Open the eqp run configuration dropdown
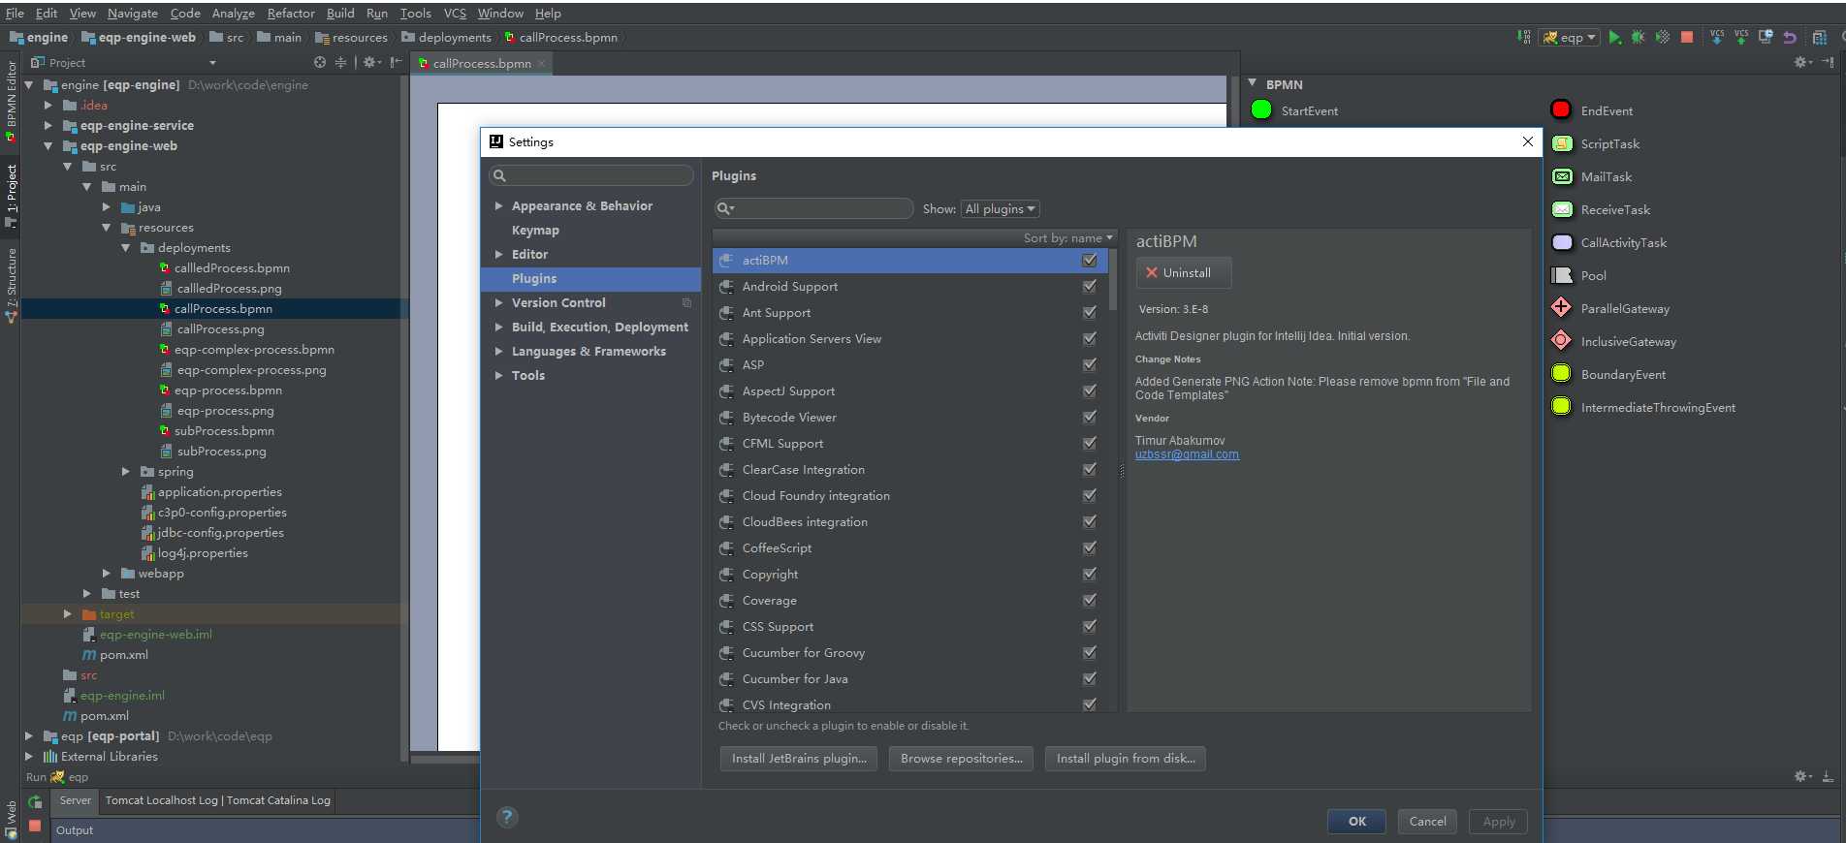 click(x=1570, y=37)
